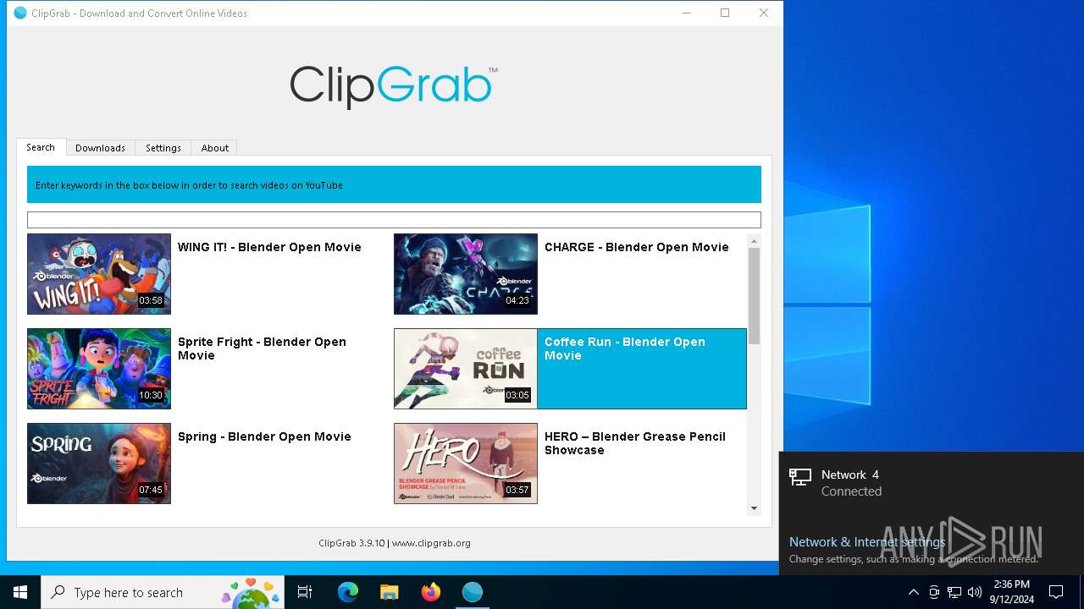
Task: Open the Spring video thumbnail
Action: (99, 464)
